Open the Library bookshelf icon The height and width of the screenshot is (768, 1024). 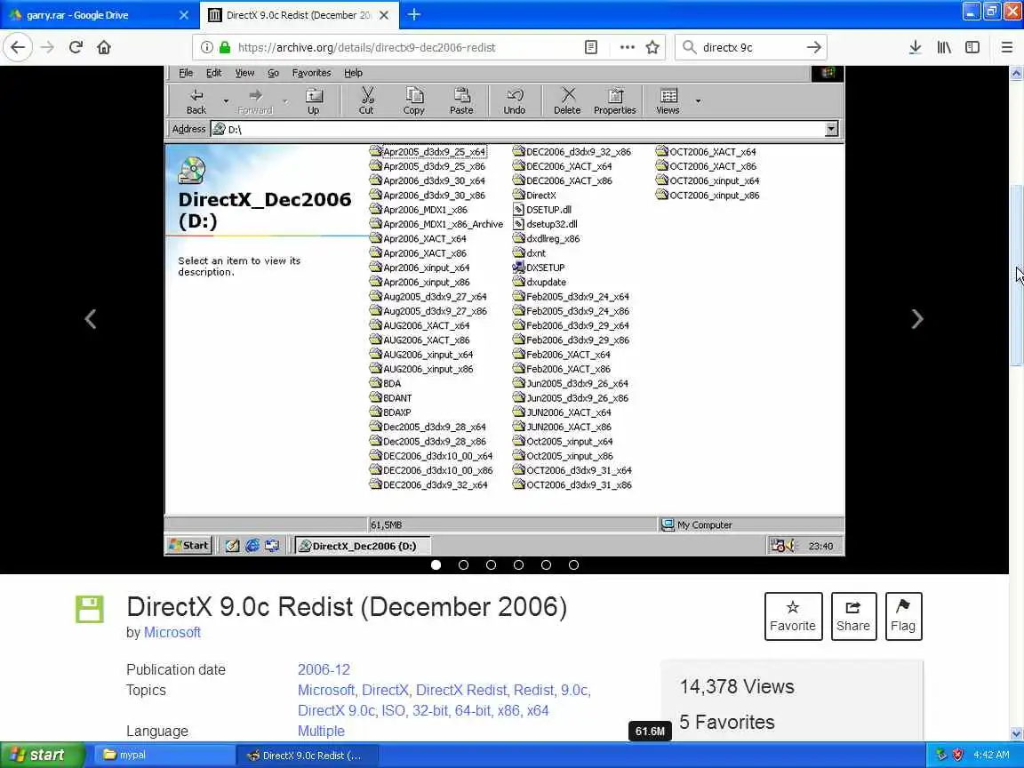click(944, 47)
